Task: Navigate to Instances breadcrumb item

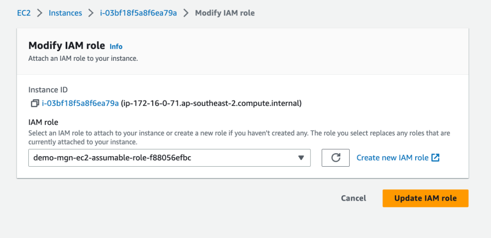Action: tap(65, 13)
